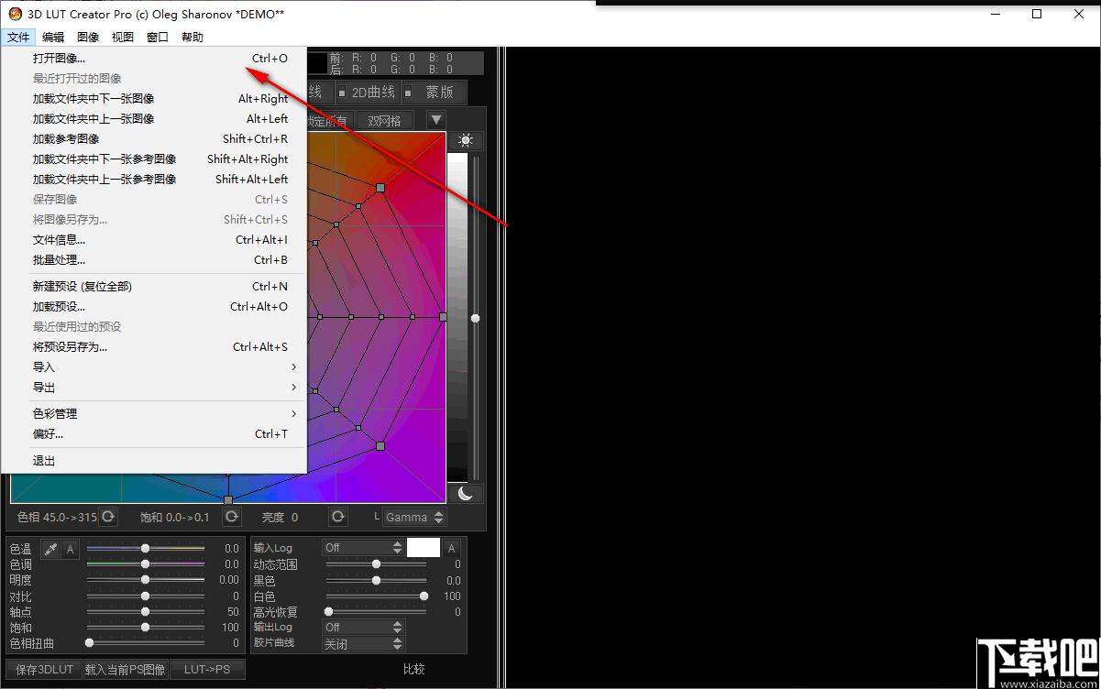Image resolution: width=1101 pixels, height=689 pixels.
Task: Click the black color sample swatch beside RGB readout
Action: coord(317,62)
